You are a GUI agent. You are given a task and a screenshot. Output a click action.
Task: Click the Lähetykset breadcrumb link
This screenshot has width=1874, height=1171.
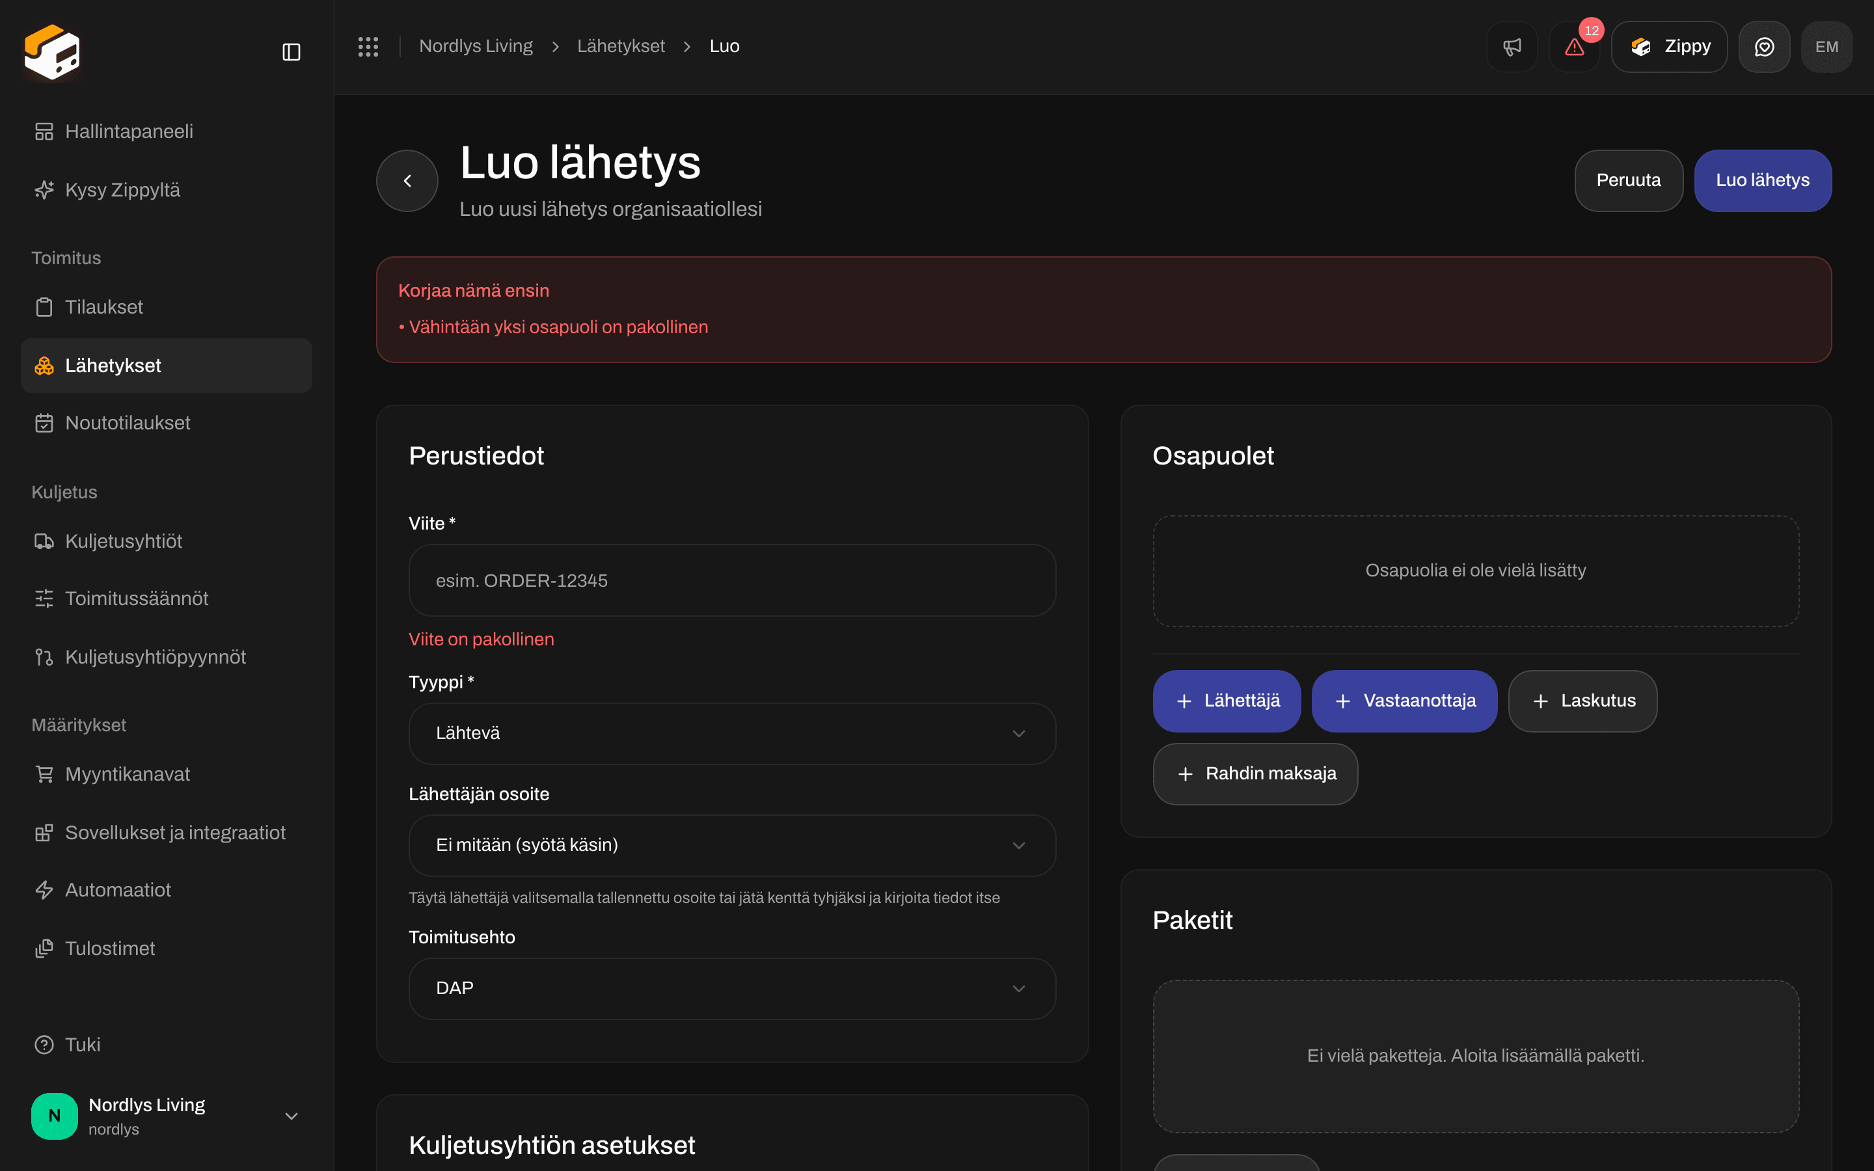point(621,46)
